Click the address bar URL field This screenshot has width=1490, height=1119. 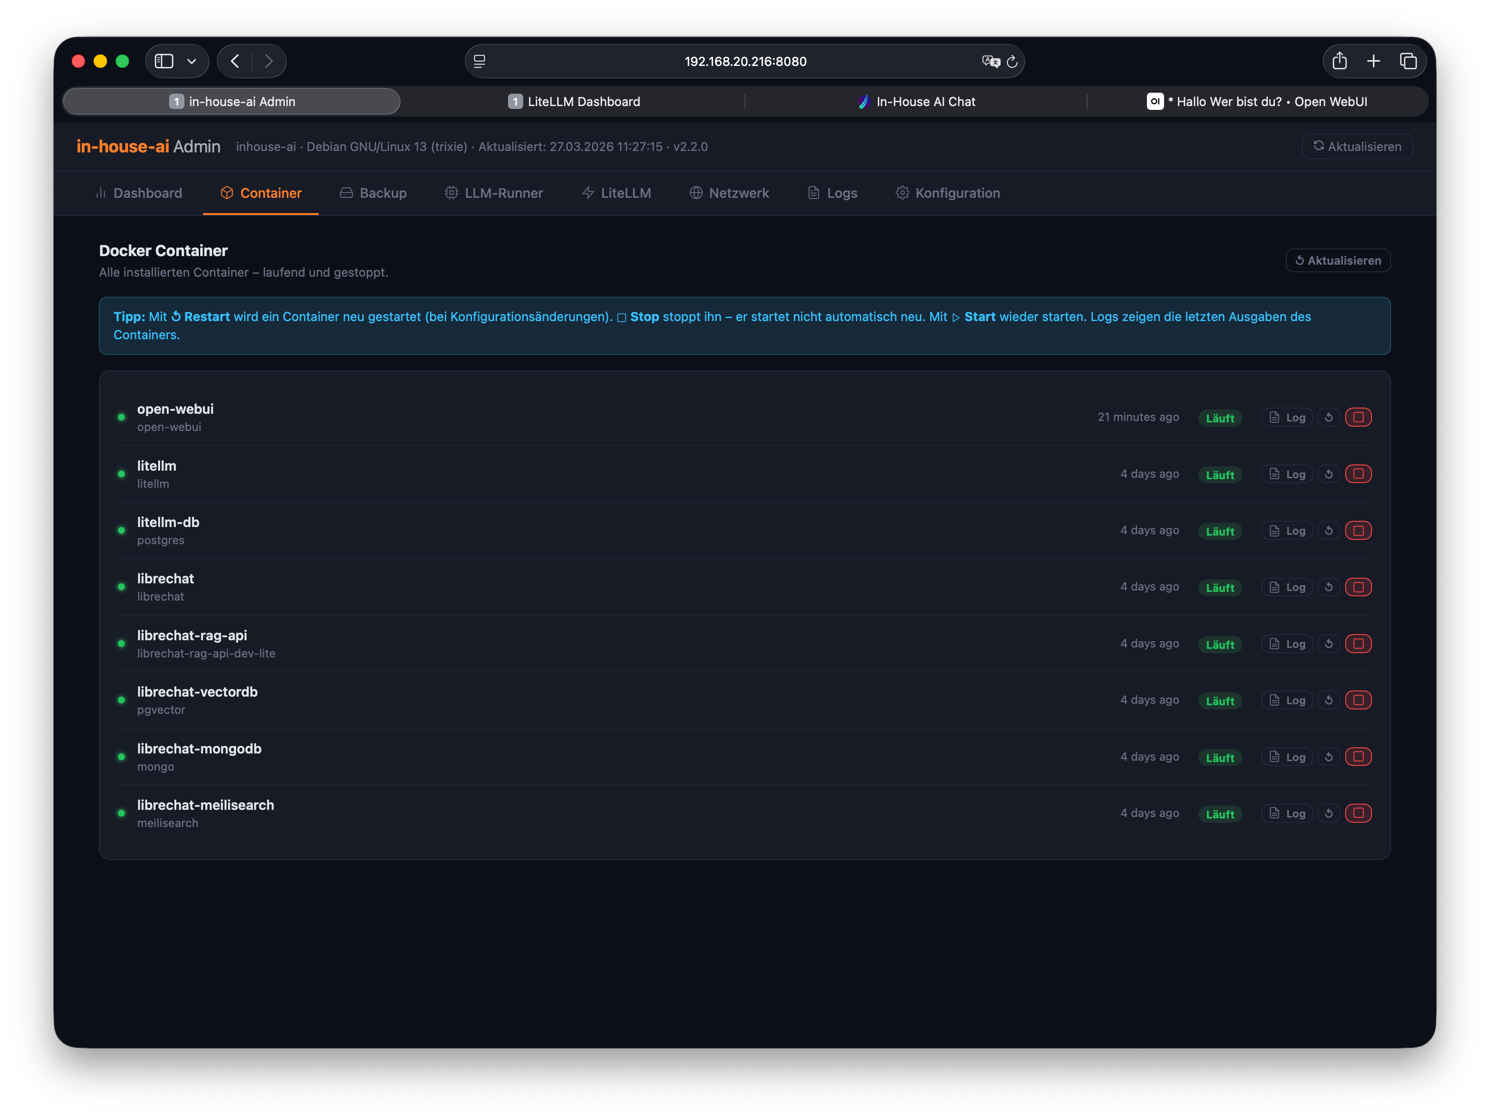(x=745, y=61)
